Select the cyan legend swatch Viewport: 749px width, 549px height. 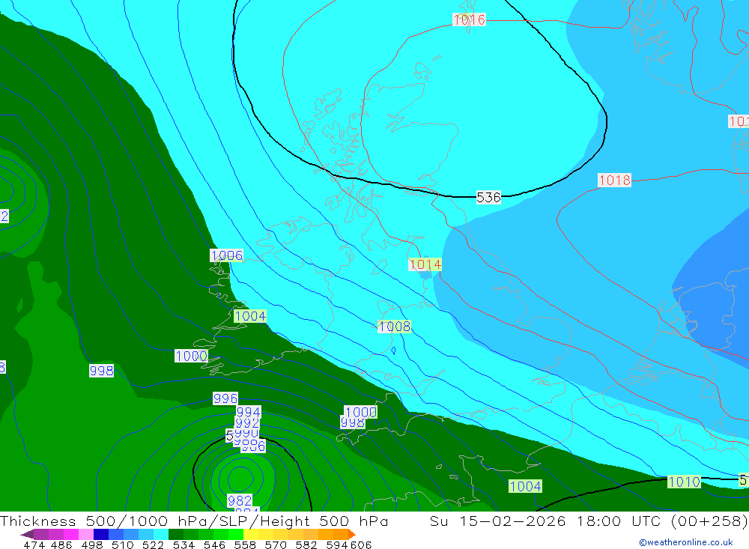click(161, 534)
